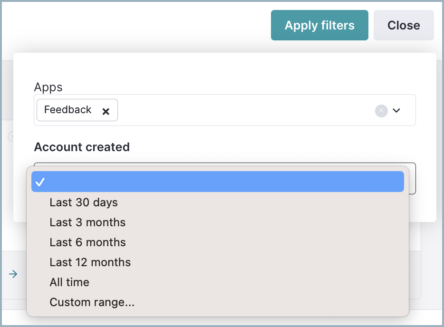Open Custom range... option
The height and width of the screenshot is (327, 444).
click(x=217, y=302)
